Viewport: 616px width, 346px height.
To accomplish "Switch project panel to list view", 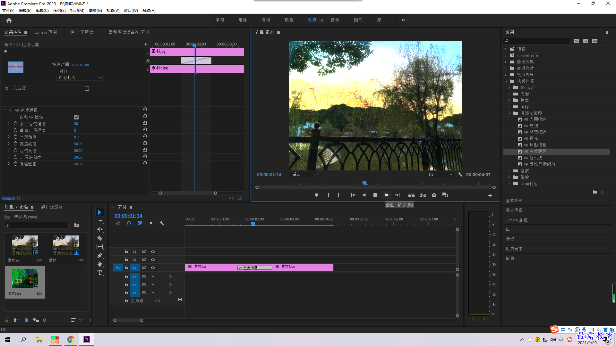I will (17, 320).
